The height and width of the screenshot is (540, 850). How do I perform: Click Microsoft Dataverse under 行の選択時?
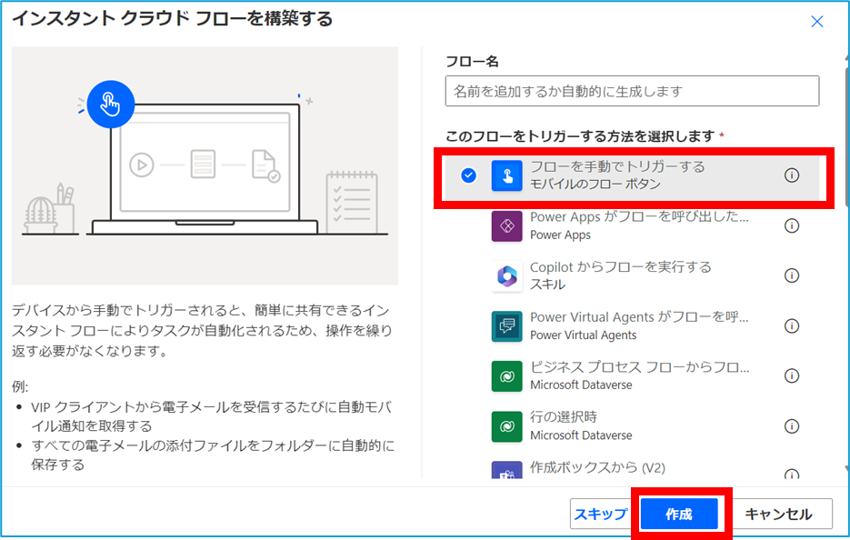581,435
